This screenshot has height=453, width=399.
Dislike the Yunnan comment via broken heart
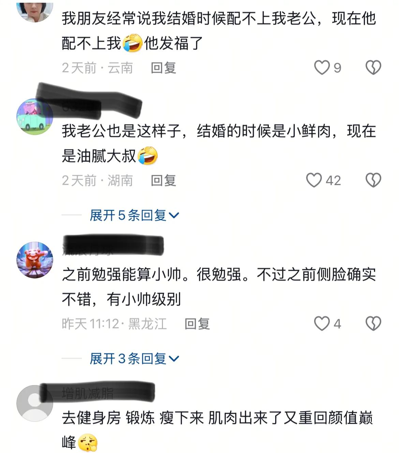pyautogui.click(x=373, y=68)
